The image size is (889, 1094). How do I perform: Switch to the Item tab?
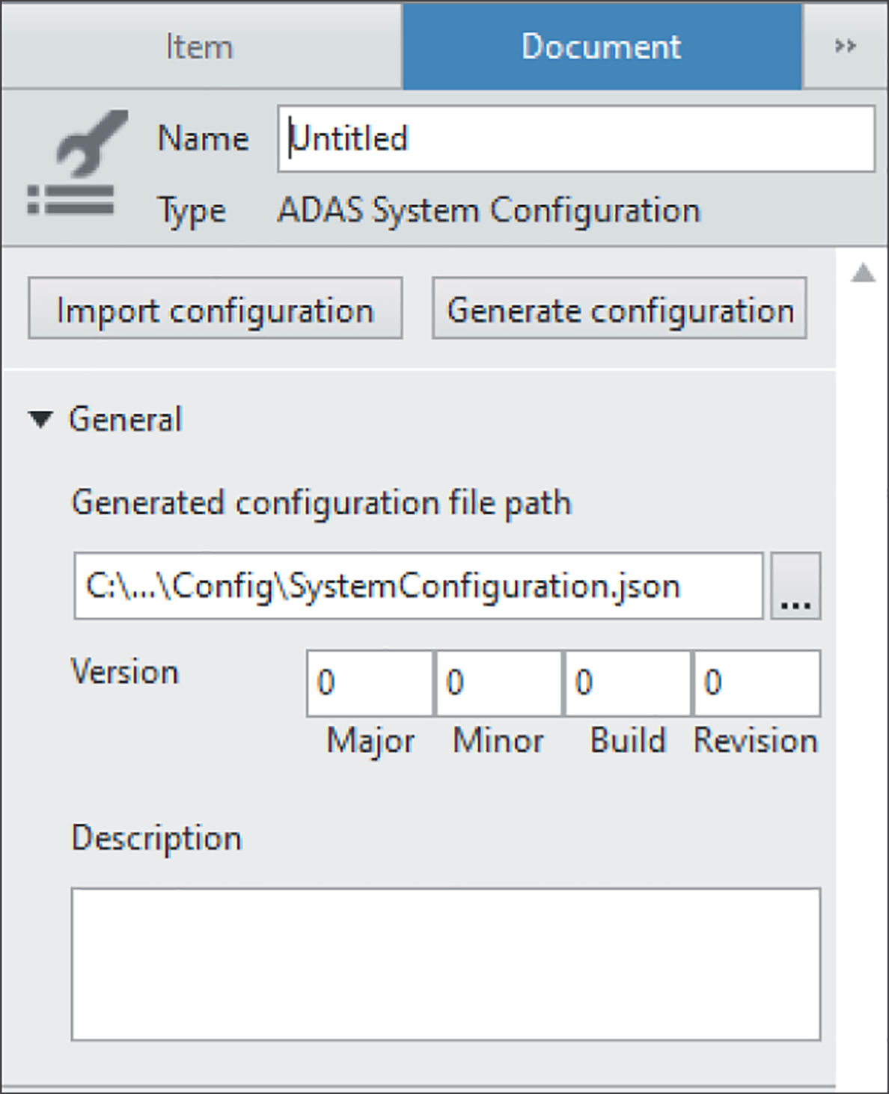tap(200, 46)
